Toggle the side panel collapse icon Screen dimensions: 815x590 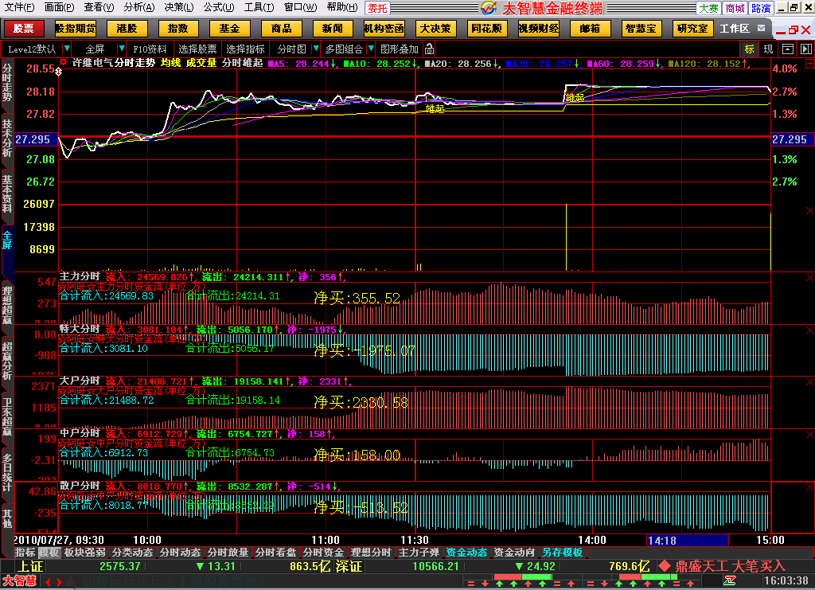[x=806, y=49]
